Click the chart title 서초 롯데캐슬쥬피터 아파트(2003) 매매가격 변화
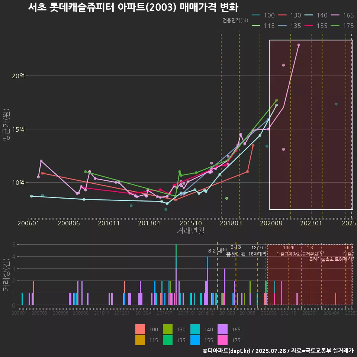The width and height of the screenshot is (357, 357). (x=133, y=7)
